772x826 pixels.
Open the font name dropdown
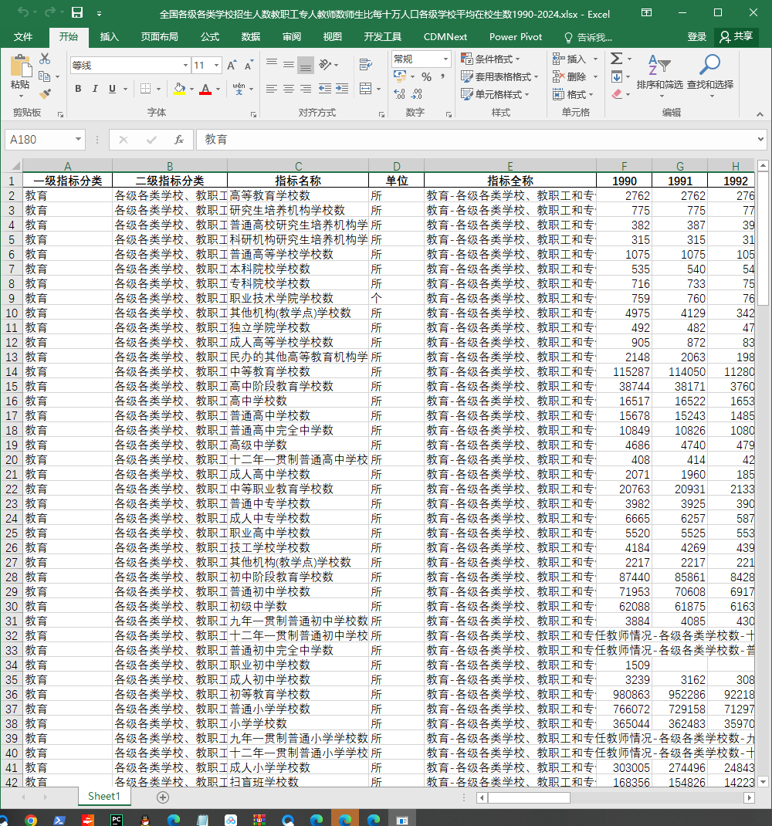point(185,66)
